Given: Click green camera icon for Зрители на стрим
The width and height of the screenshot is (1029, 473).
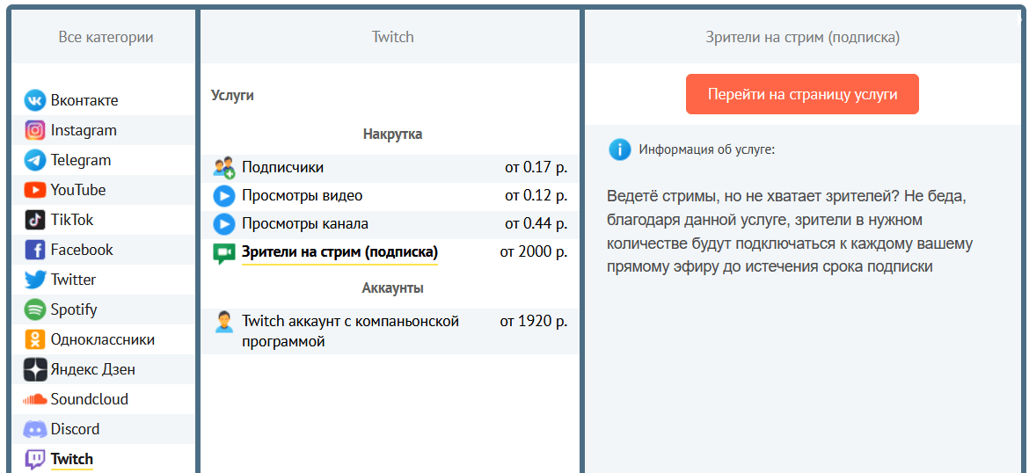Looking at the screenshot, I should tap(223, 254).
